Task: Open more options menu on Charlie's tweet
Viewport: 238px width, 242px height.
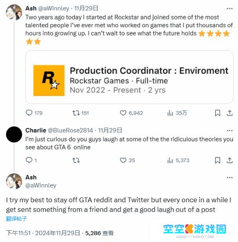Action: pos(230,131)
